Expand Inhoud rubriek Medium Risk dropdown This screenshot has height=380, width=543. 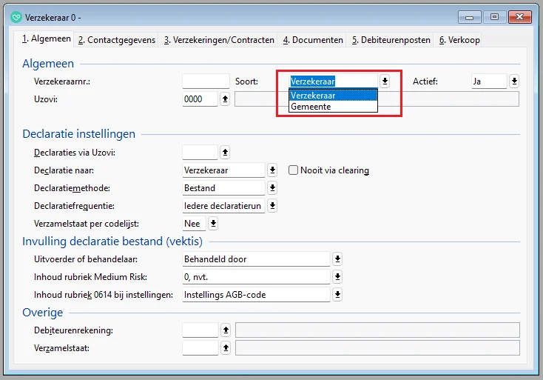pos(337,277)
